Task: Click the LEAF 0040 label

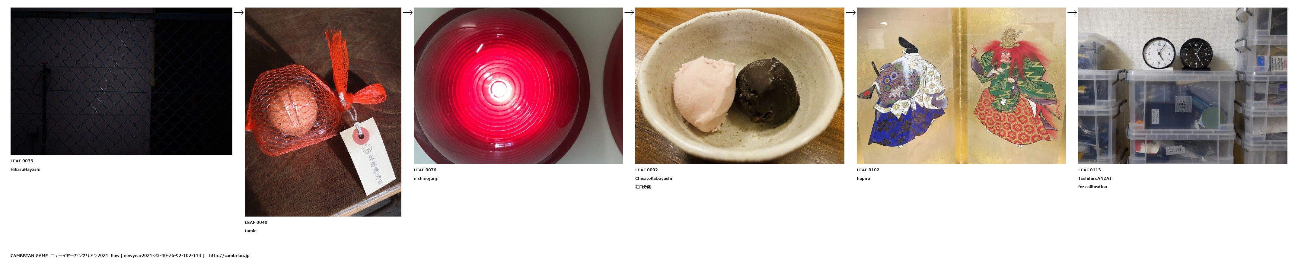Action: click(256, 223)
